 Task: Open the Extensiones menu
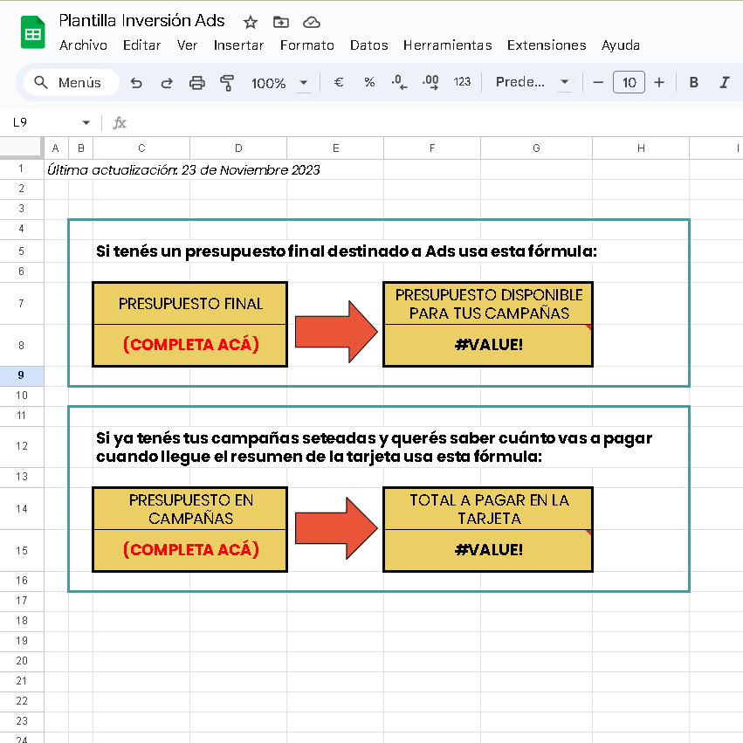[547, 45]
